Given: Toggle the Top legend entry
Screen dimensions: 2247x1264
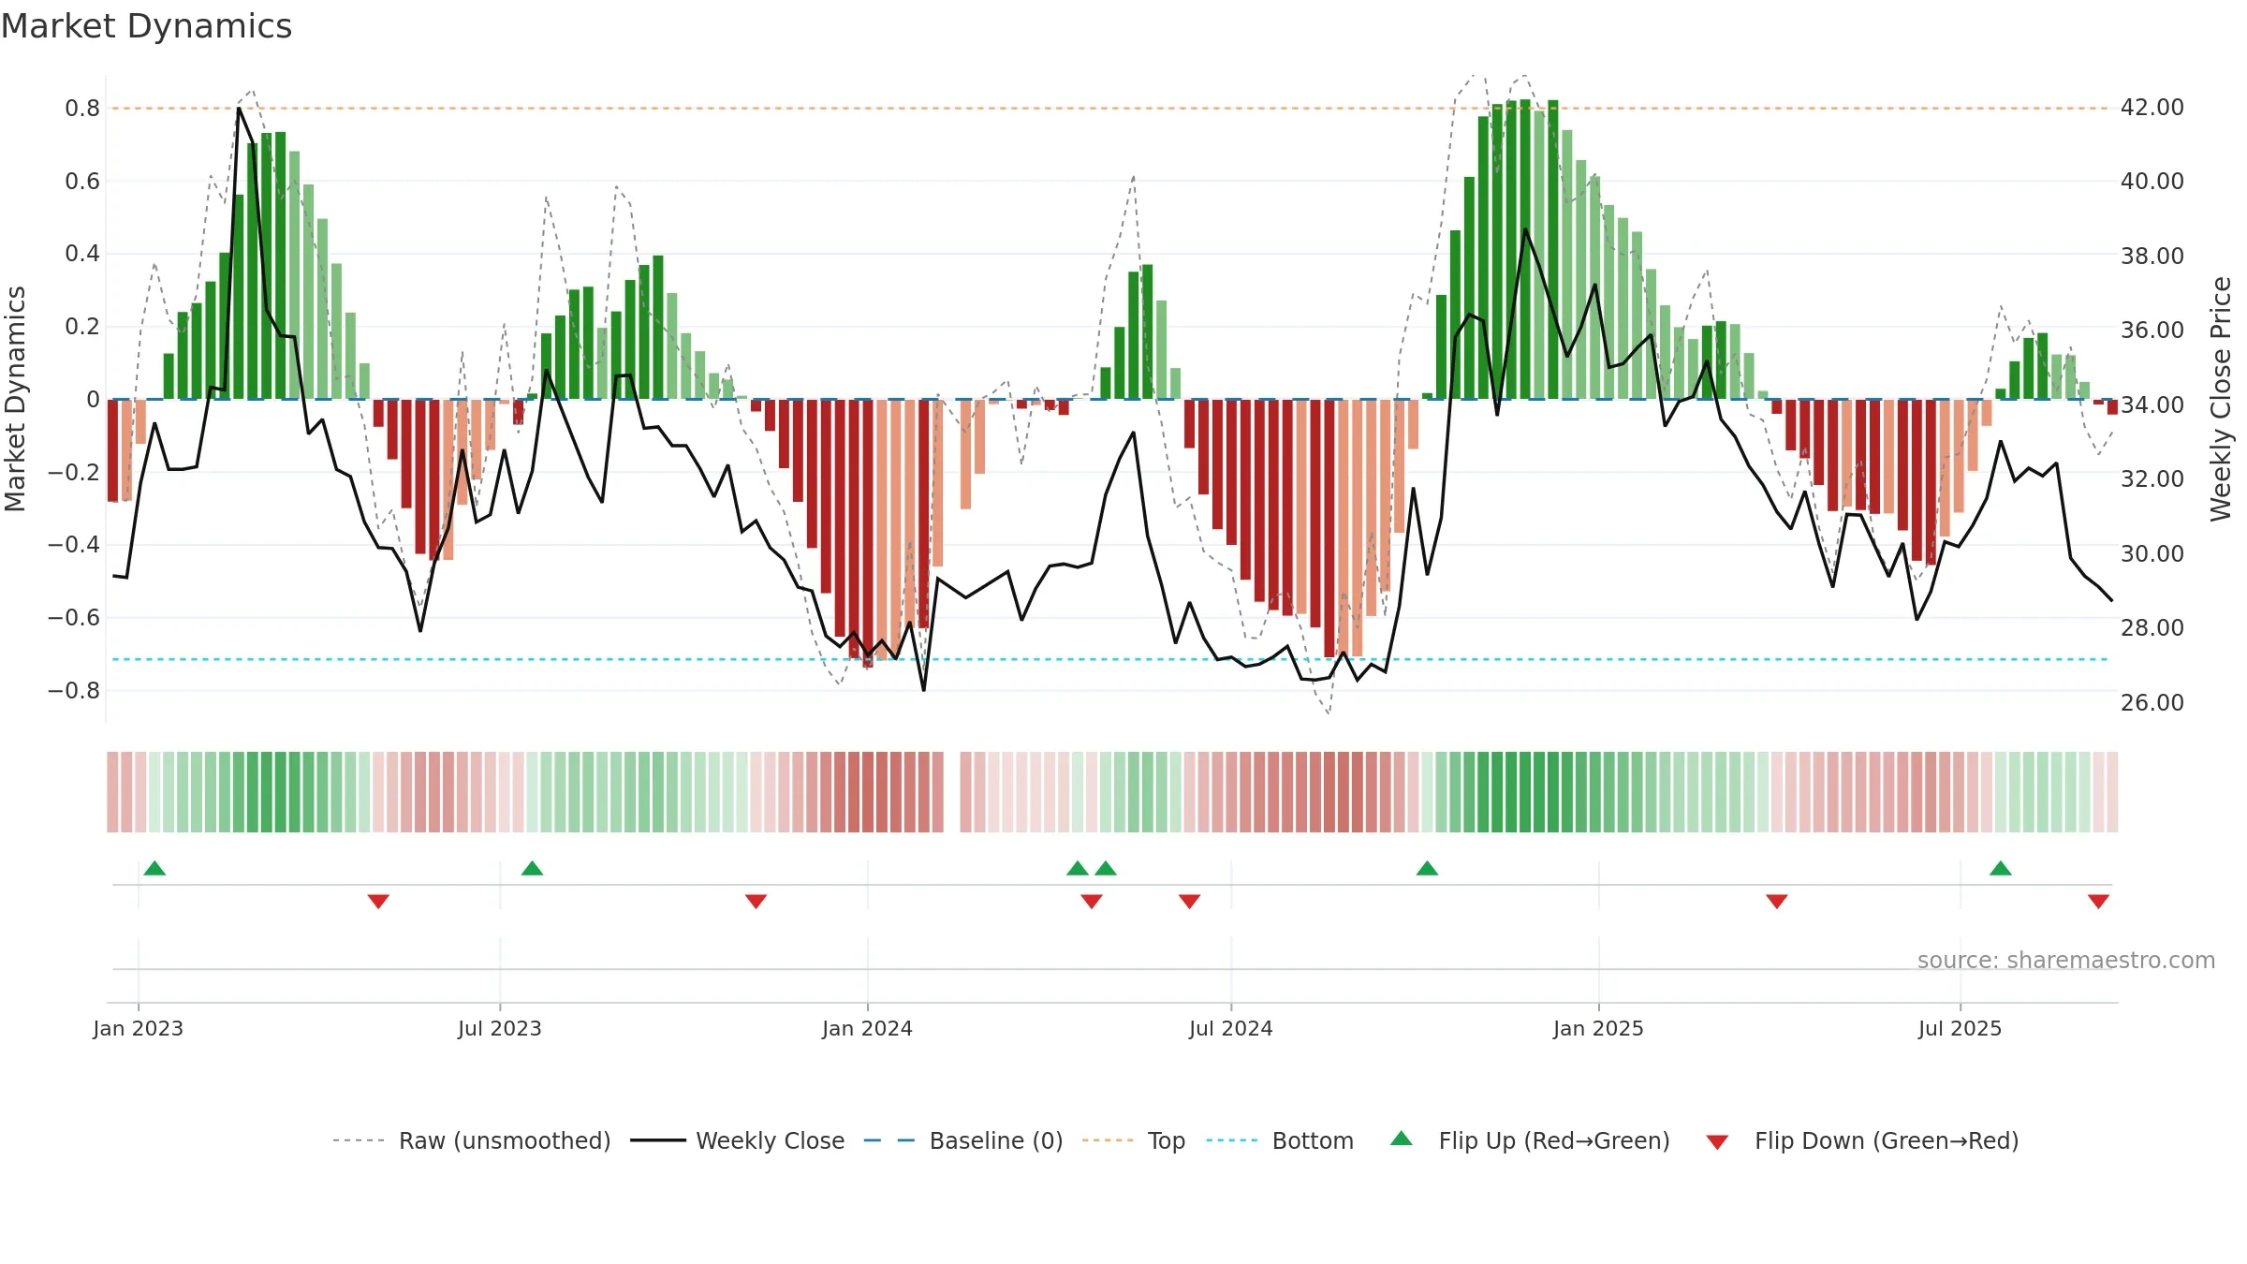Looking at the screenshot, I should pos(1167,1140).
